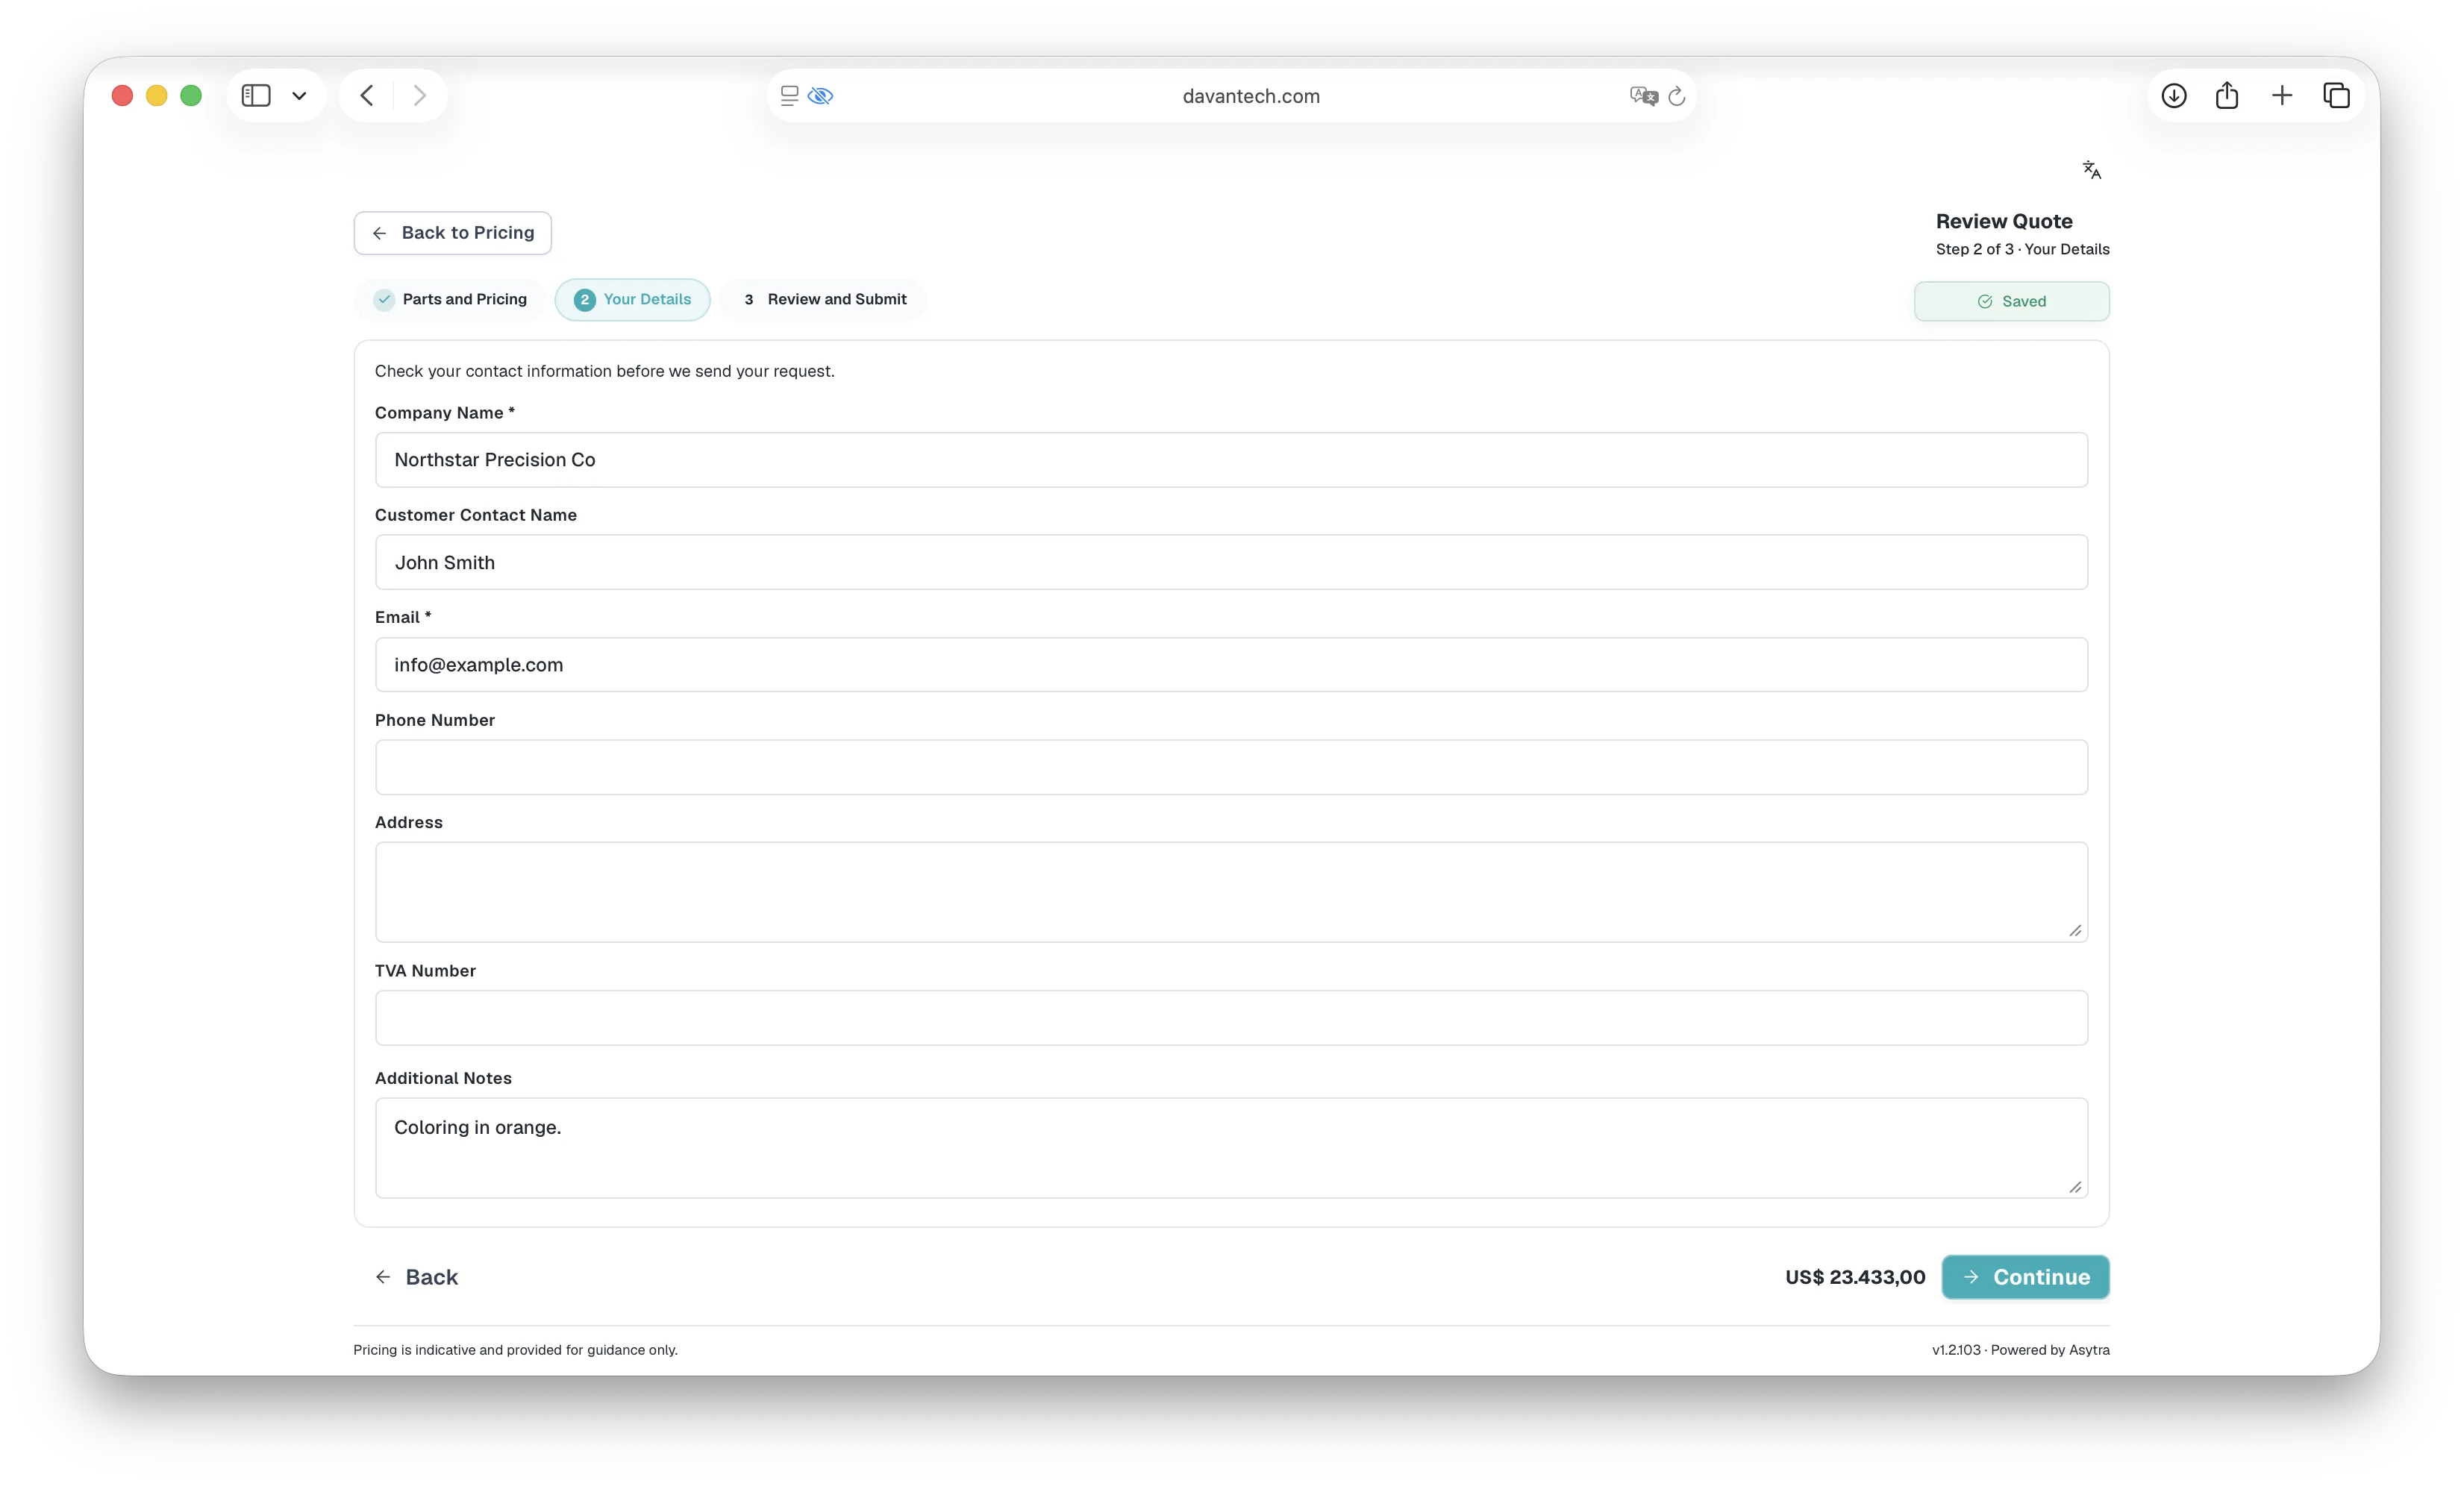Switch to the Parts and Pricing step
The height and width of the screenshot is (1486, 2464).
451,300
